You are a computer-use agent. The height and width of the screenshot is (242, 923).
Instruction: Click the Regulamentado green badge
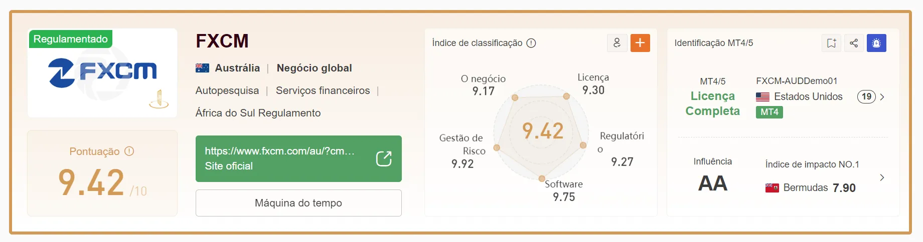pos(71,39)
